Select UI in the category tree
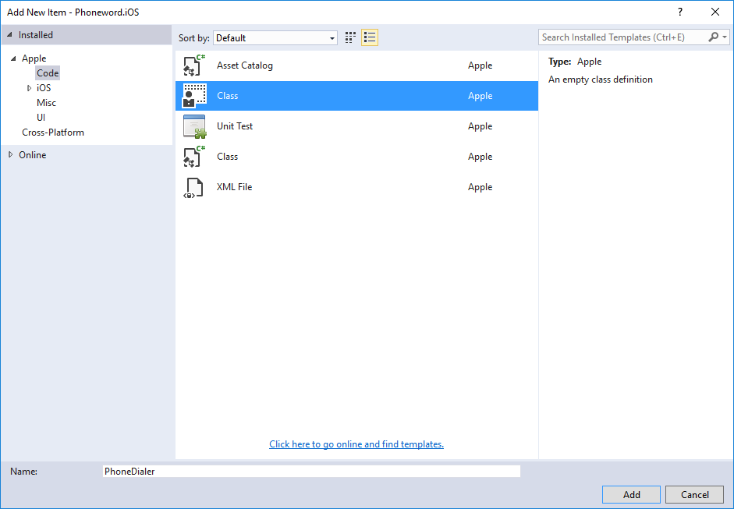This screenshot has height=509, width=734. 41,118
